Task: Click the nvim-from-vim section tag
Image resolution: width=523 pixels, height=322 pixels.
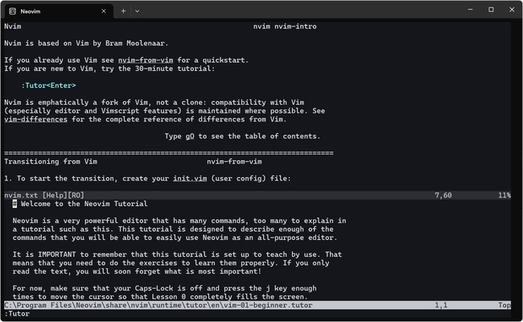Action: pos(234,162)
